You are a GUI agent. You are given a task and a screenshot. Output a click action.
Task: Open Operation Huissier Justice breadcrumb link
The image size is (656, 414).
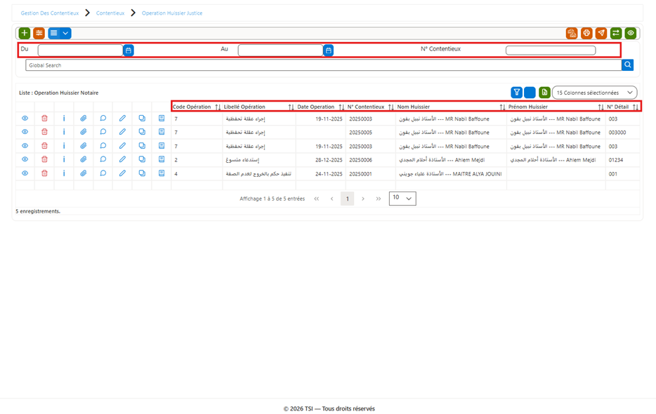click(172, 13)
